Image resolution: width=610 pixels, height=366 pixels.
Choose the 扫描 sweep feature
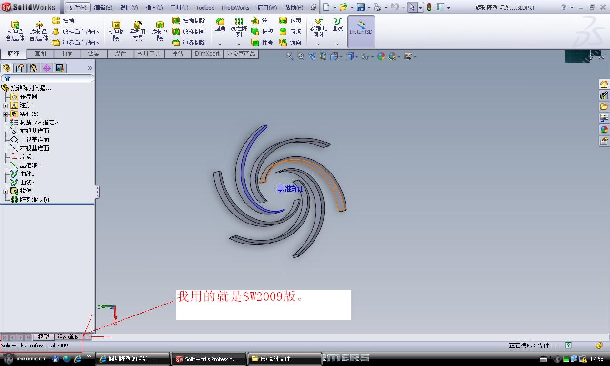click(63, 21)
